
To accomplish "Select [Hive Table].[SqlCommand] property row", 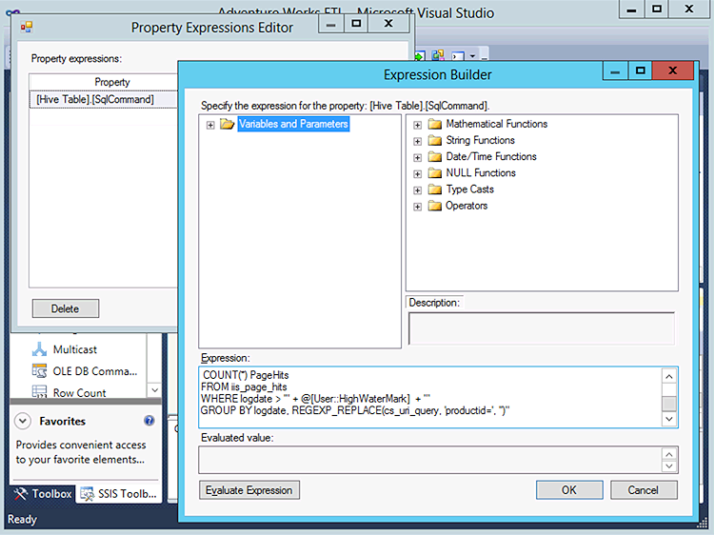I will [104, 99].
